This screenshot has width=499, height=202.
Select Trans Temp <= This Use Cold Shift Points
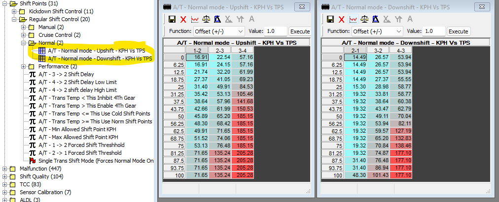[94, 114]
